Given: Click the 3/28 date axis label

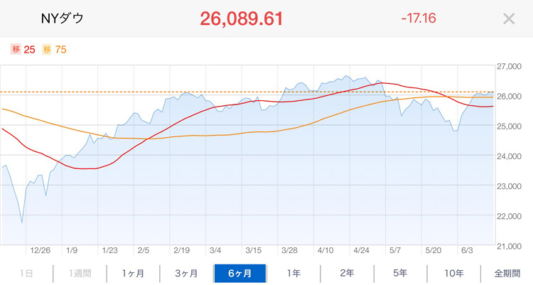Looking at the screenshot, I should click(x=290, y=251).
